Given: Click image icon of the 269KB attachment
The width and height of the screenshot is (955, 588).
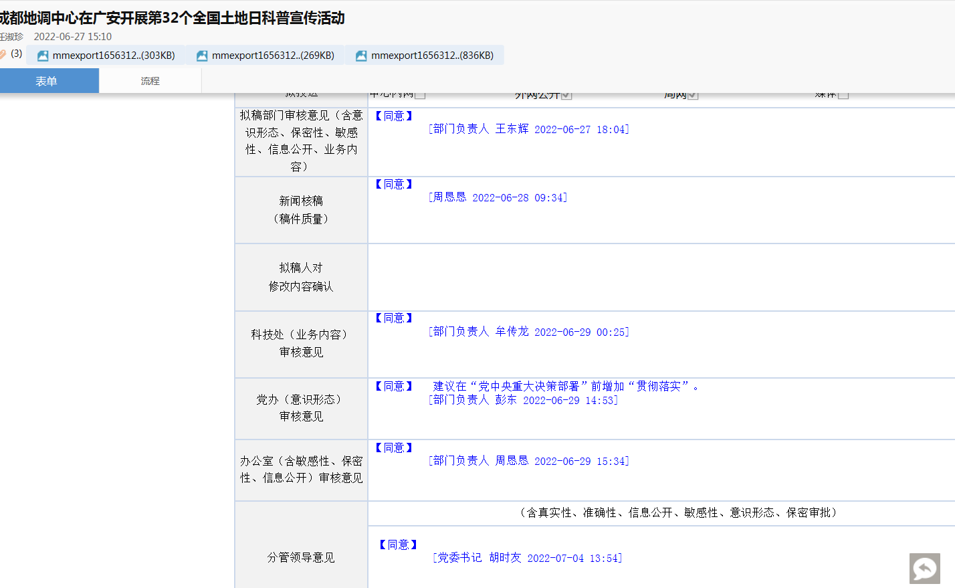Looking at the screenshot, I should (x=202, y=56).
